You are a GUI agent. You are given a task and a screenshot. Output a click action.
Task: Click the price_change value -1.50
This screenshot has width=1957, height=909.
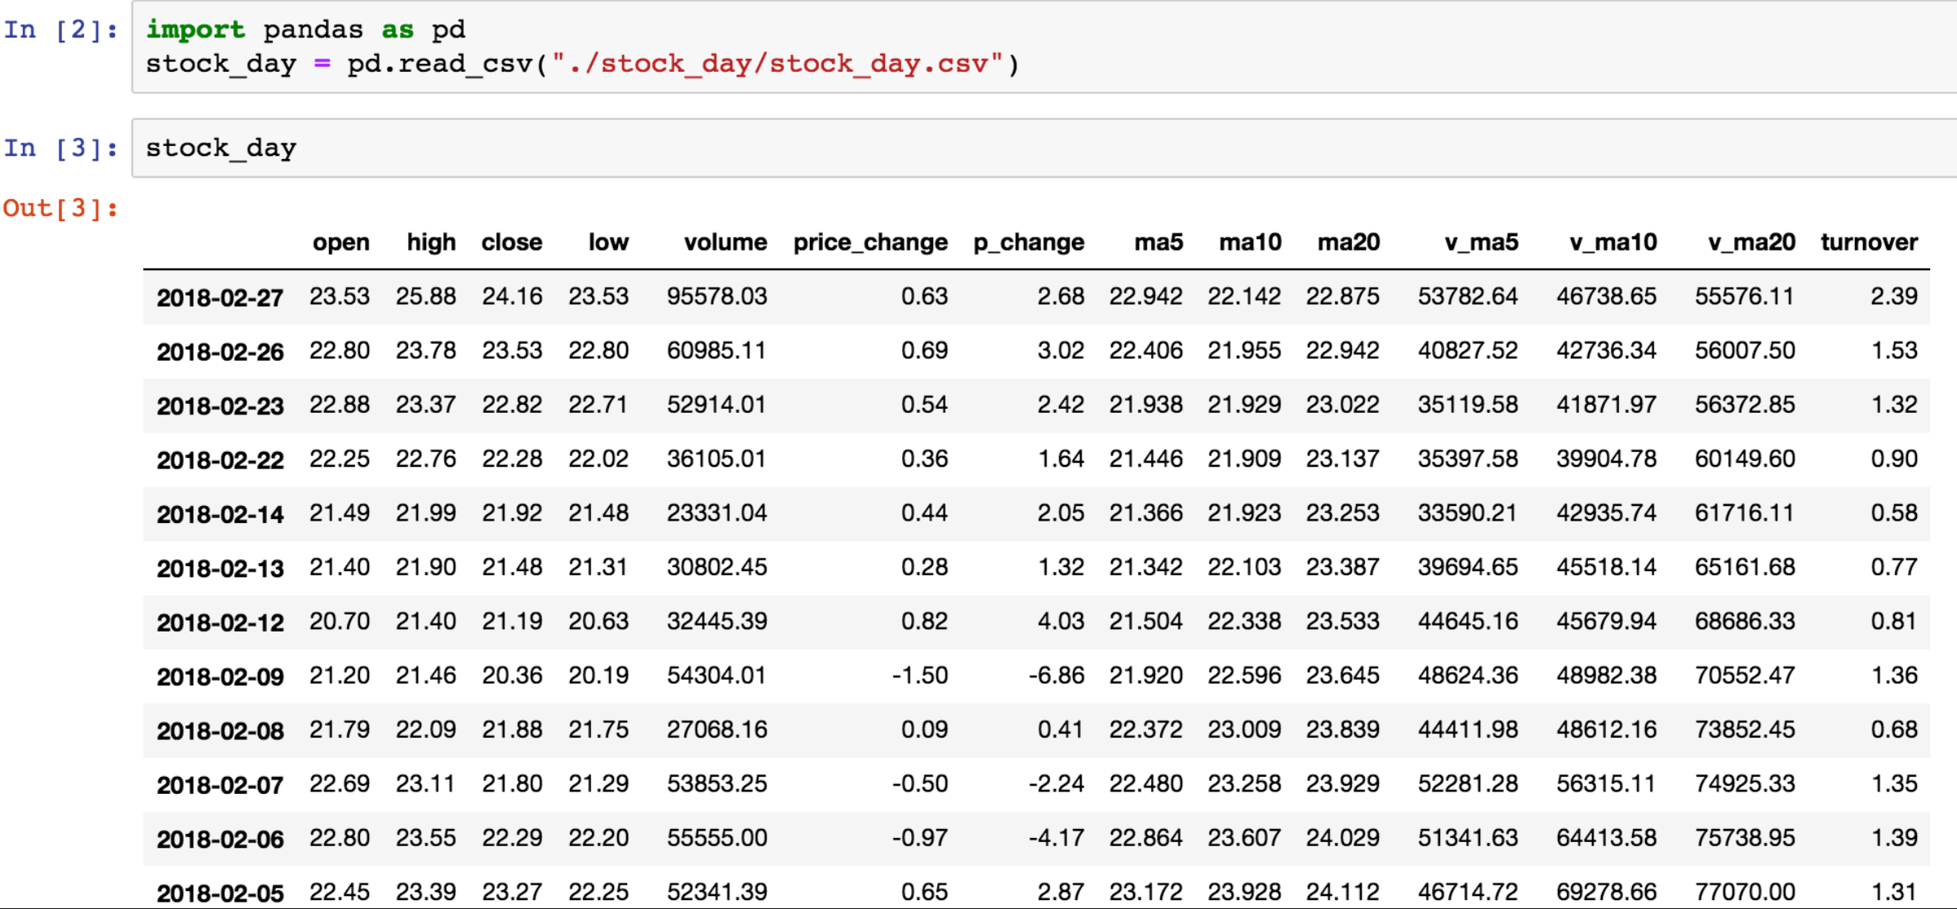(x=919, y=675)
